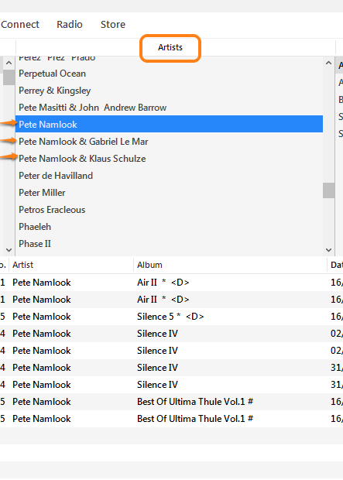343x480 pixels.
Task: Click the Artists list scrollbar thumb
Action: [328, 190]
